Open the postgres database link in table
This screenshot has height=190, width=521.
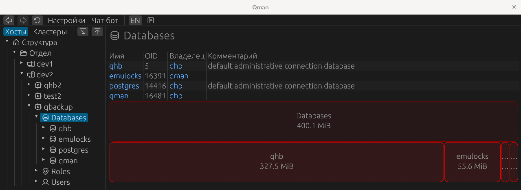click(124, 86)
